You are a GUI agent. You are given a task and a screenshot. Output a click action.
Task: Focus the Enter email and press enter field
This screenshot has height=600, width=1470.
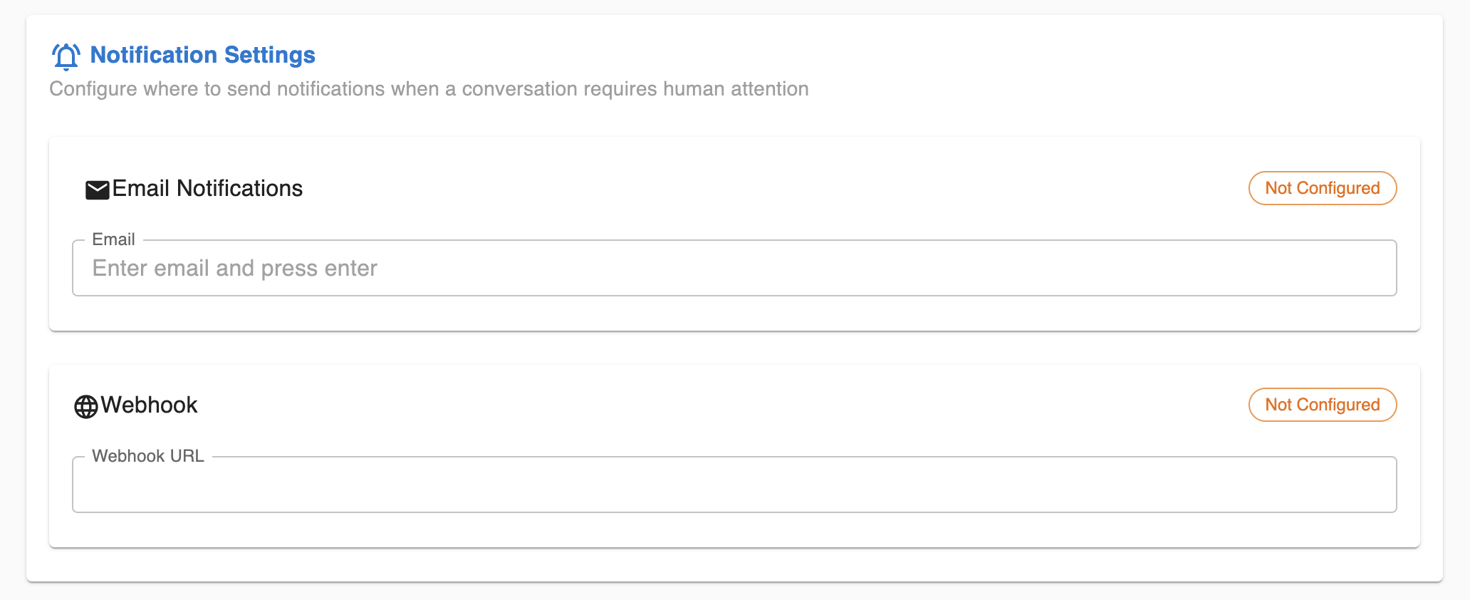[x=734, y=268]
